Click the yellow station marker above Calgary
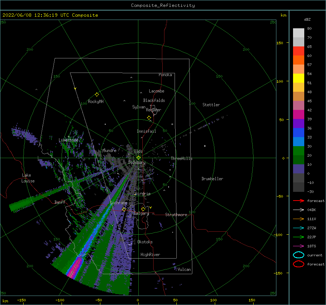This screenshot has width=326, height=305. (x=143, y=209)
